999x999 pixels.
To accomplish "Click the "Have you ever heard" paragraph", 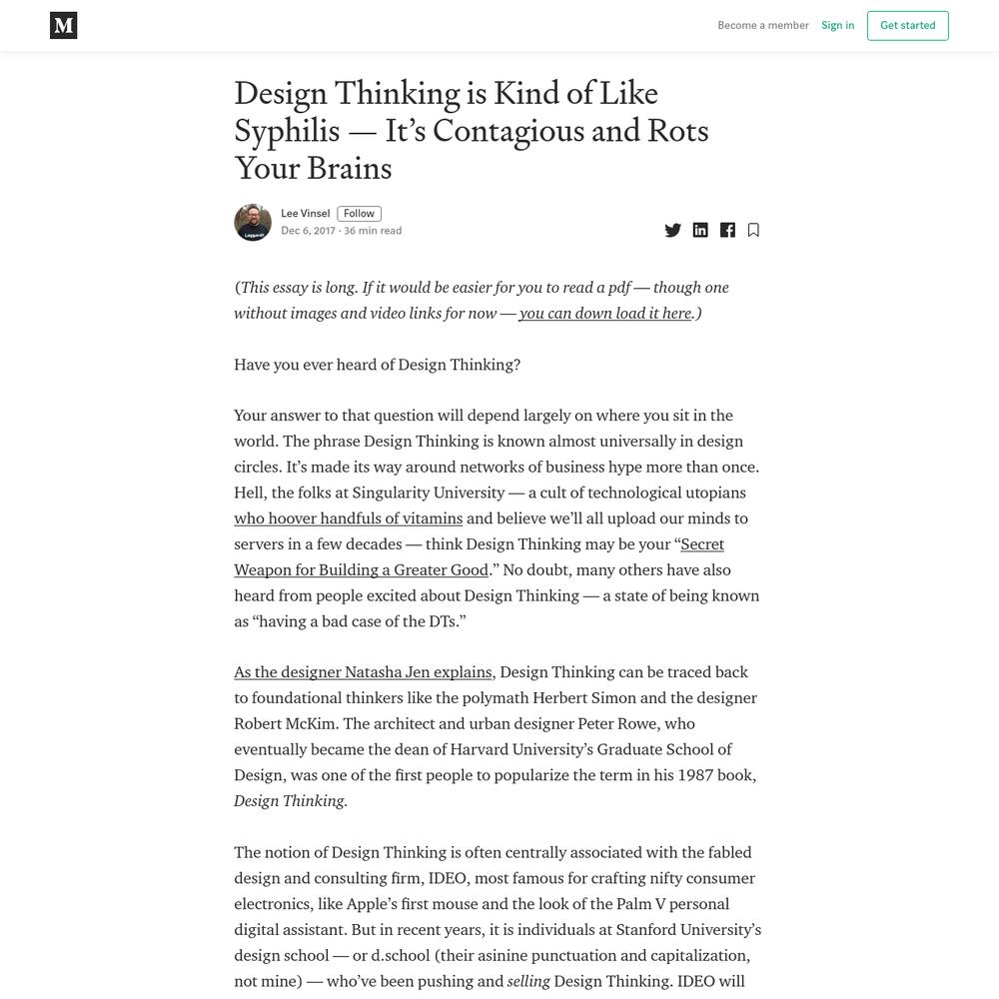I will pos(378,365).
